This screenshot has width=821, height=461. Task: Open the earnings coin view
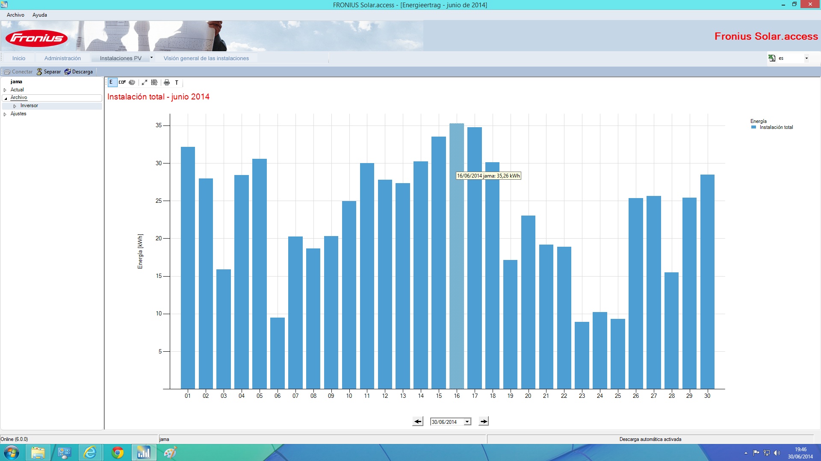[132, 82]
